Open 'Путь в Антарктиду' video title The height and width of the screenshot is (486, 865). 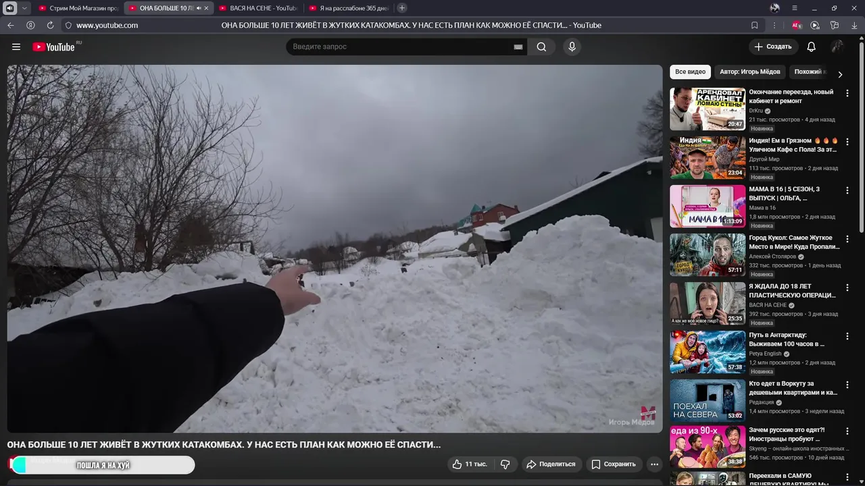tap(787, 340)
